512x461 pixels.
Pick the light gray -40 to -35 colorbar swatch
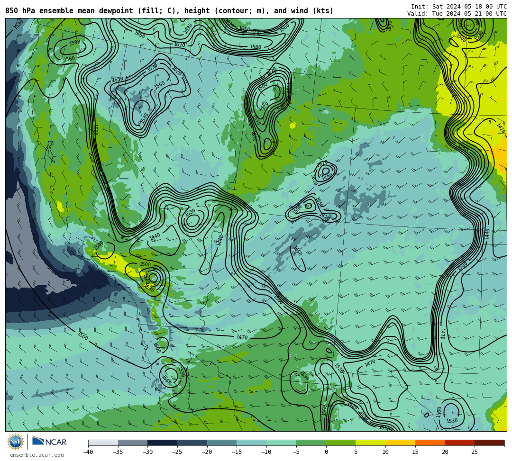[x=103, y=443]
